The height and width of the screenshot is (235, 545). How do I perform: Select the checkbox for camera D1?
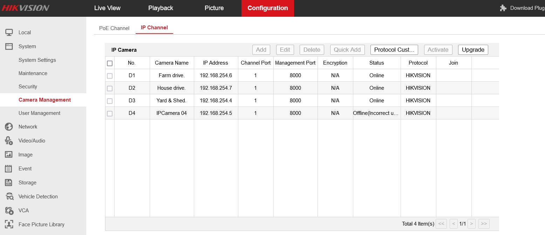click(x=110, y=75)
